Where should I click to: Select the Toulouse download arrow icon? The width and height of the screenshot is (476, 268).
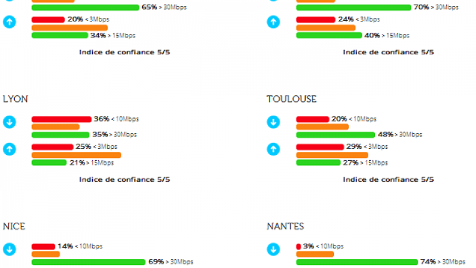pos(273,122)
